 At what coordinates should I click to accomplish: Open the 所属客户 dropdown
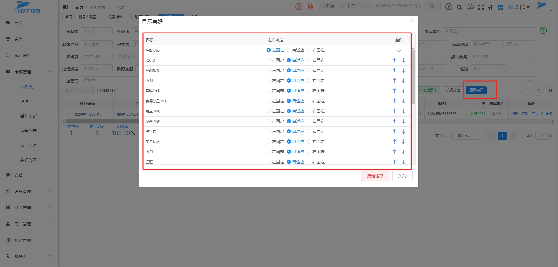click(x=489, y=31)
